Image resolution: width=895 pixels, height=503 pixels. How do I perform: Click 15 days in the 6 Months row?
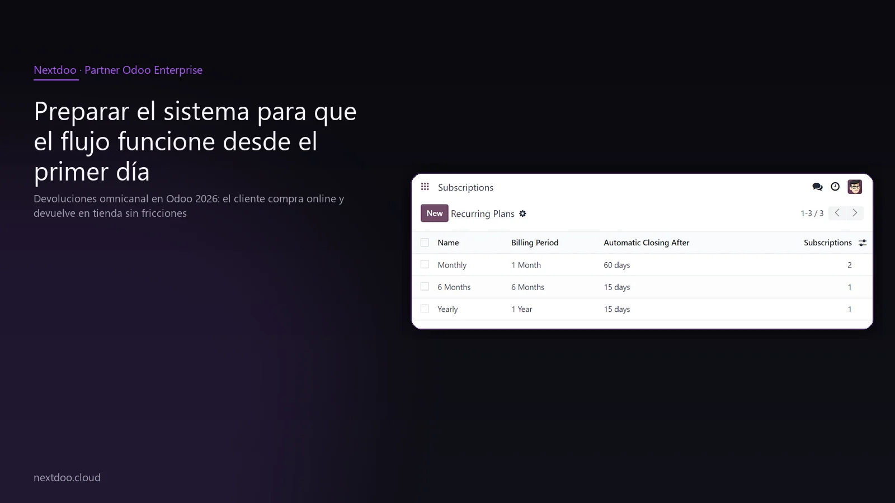(616, 287)
